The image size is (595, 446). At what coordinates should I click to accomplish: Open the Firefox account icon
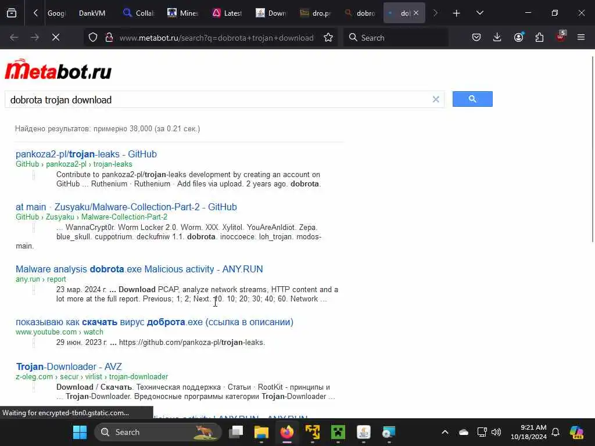pos(519,38)
